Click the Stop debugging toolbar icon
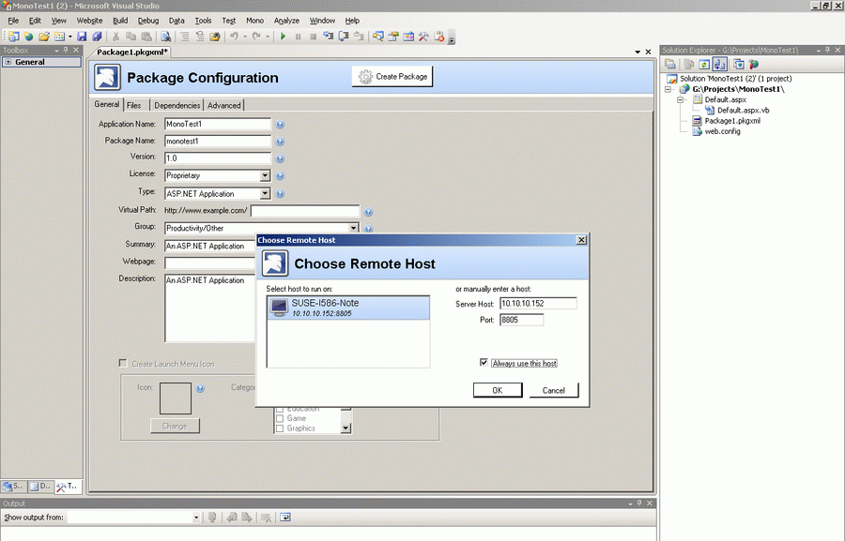 313,37
